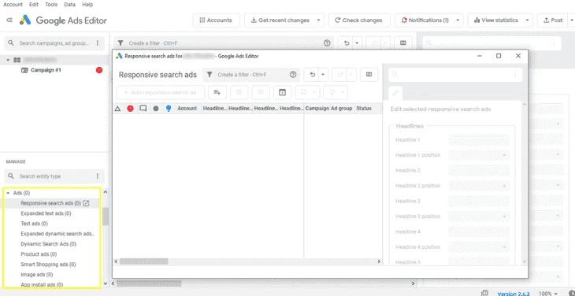Open Responsive search ads in new window icon

(86, 203)
